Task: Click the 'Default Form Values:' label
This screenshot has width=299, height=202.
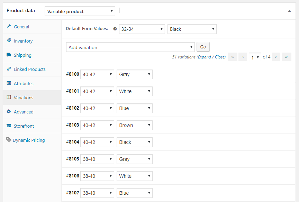Action: [87, 29]
